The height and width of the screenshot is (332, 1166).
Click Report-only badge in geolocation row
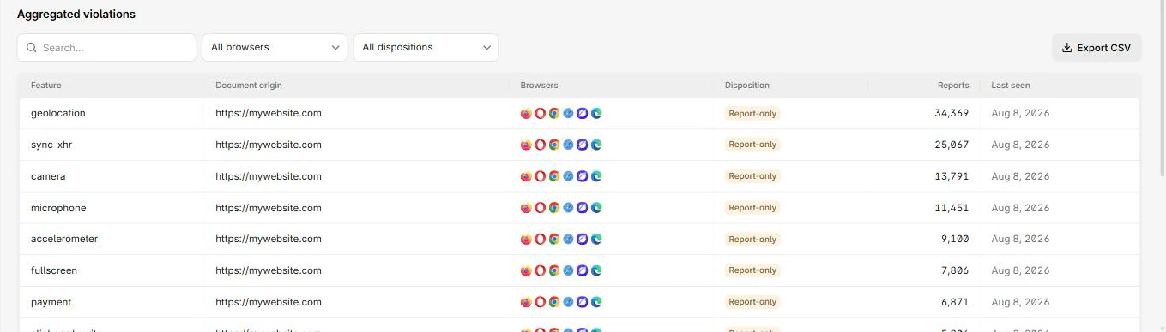(752, 113)
